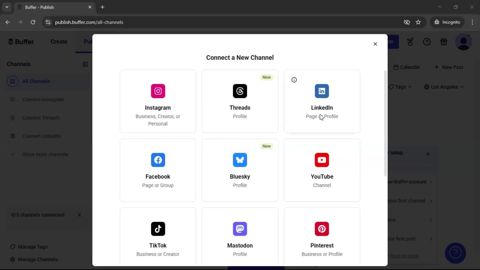Select the Instagram icon on its channel card
This screenshot has width=480, height=270.
pyautogui.click(x=158, y=91)
